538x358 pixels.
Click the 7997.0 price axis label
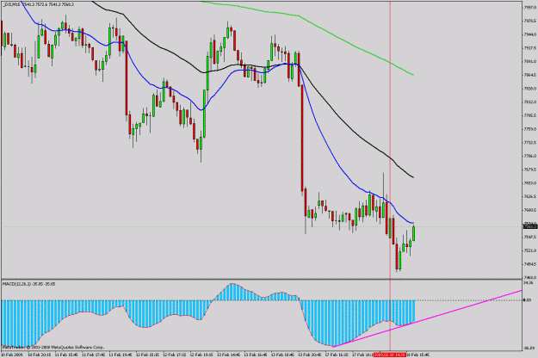[530, 8]
